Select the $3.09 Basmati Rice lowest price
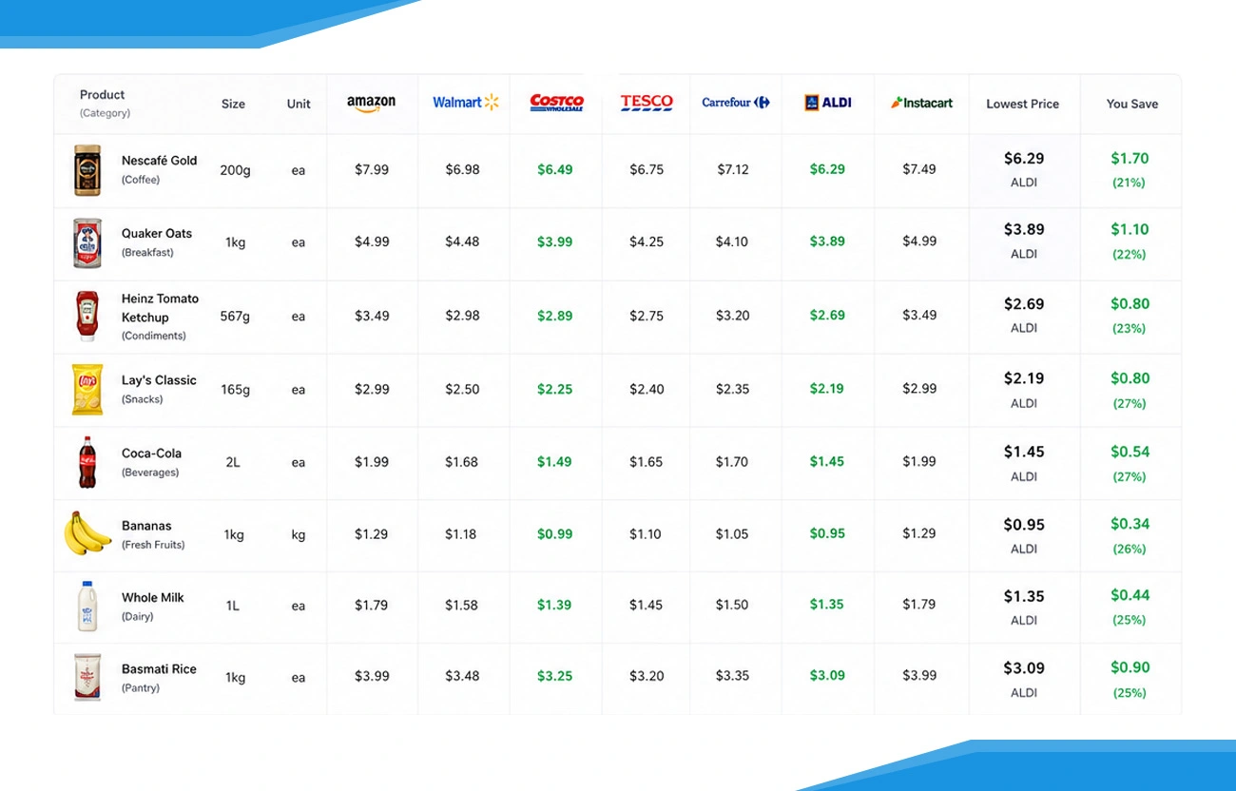Image resolution: width=1236 pixels, height=791 pixels. (x=1024, y=668)
